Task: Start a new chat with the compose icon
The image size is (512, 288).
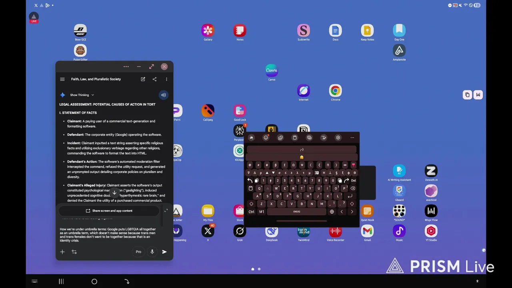Action: (x=143, y=79)
